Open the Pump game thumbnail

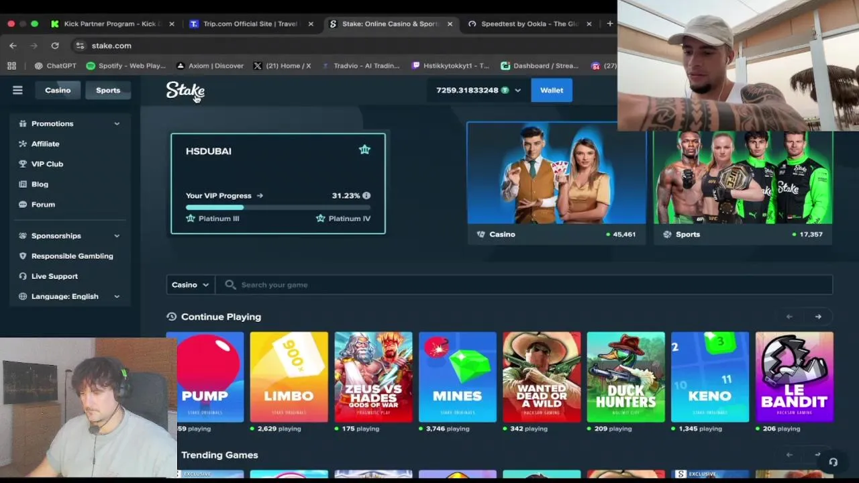click(x=205, y=377)
